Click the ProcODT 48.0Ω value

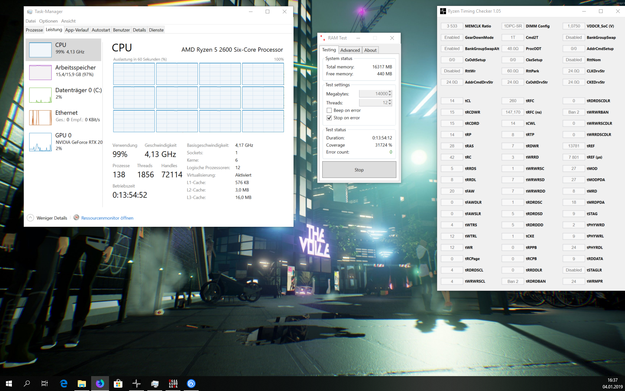coord(513,49)
